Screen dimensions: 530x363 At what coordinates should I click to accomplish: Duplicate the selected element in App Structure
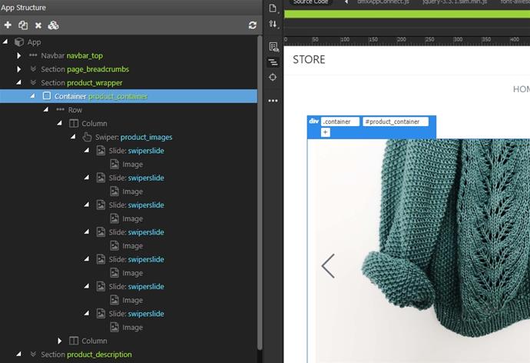click(23, 25)
